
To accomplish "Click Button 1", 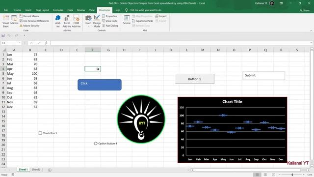I will point(195,79).
